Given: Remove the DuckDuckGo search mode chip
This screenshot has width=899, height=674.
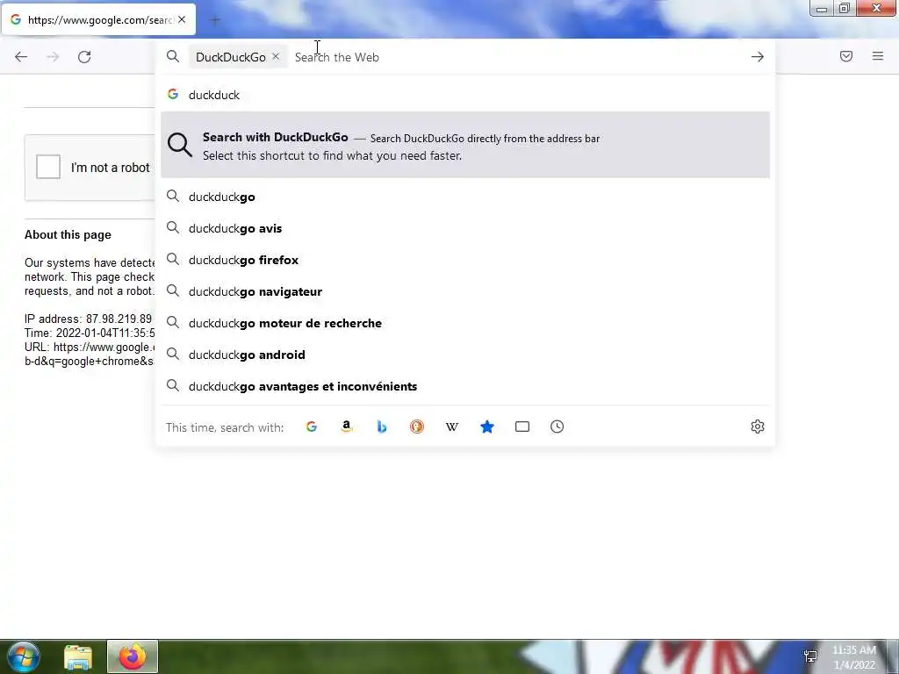Looking at the screenshot, I should pos(276,57).
